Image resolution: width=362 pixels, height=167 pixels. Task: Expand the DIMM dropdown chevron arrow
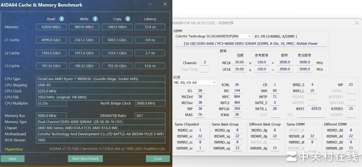249,36
